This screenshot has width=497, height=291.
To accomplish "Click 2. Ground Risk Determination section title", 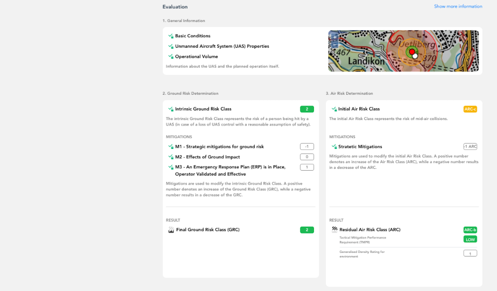I will 190,93.
